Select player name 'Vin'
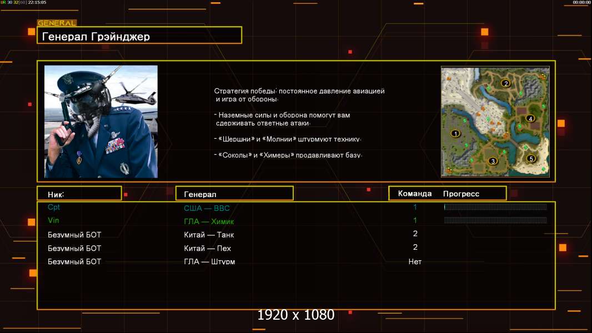 click(x=53, y=220)
